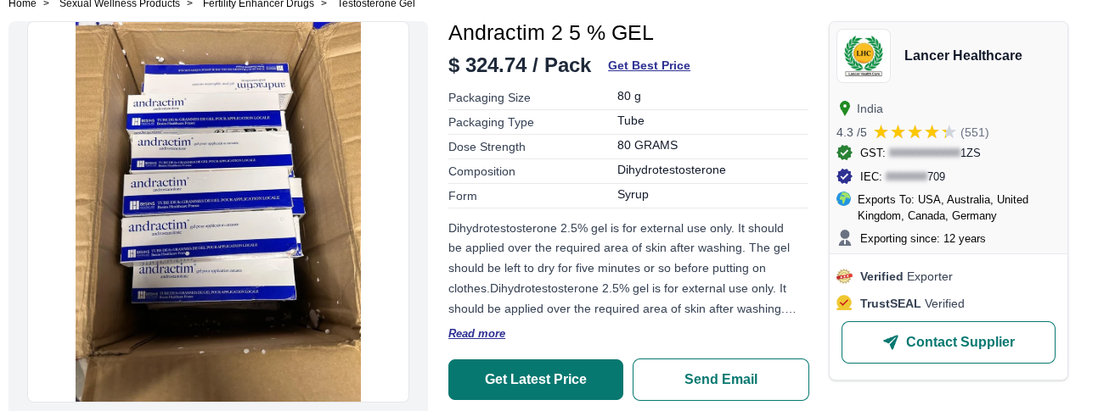
Task: Open Lancer Healthcare supplier name link
Action: (x=963, y=56)
